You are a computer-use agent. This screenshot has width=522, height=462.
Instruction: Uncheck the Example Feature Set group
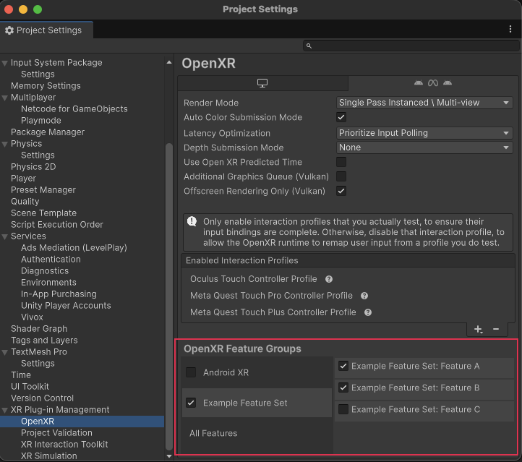[191, 403]
